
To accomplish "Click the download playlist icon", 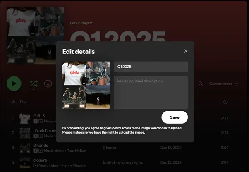I will [48, 84].
